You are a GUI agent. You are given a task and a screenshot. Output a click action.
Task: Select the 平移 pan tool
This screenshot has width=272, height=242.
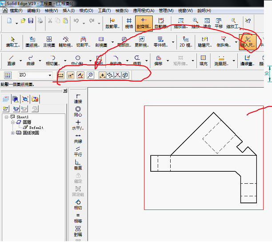[x=219, y=24]
